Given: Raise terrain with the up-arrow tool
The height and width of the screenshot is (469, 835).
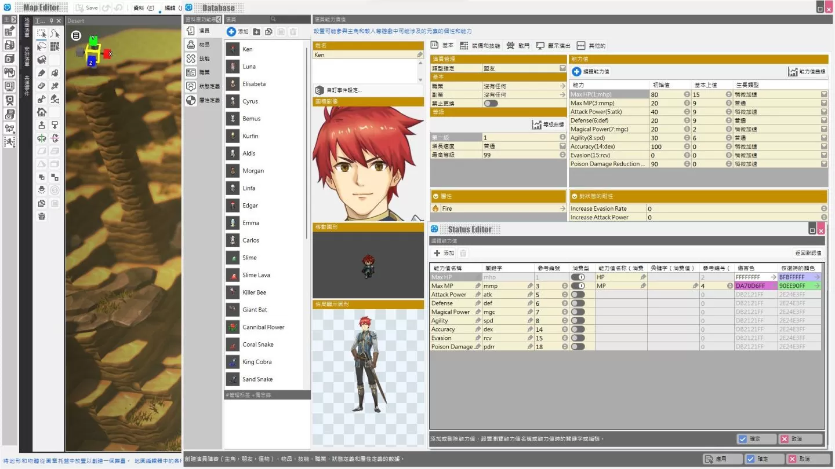Looking at the screenshot, I should click(x=42, y=125).
